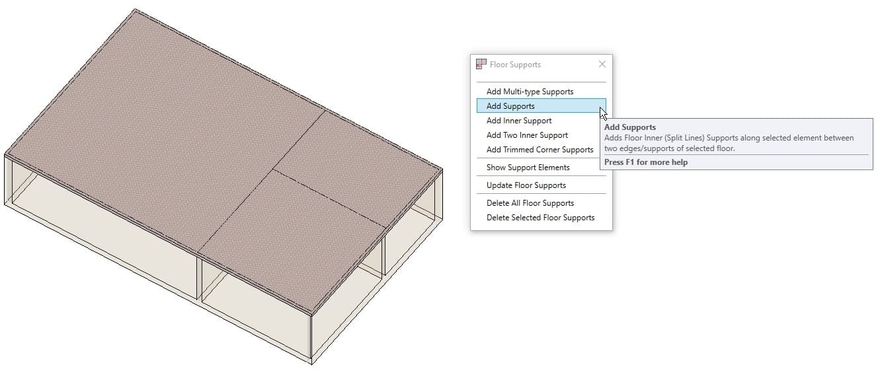The image size is (880, 370).
Task: Click the Floor Supports title icon
Action: click(481, 65)
